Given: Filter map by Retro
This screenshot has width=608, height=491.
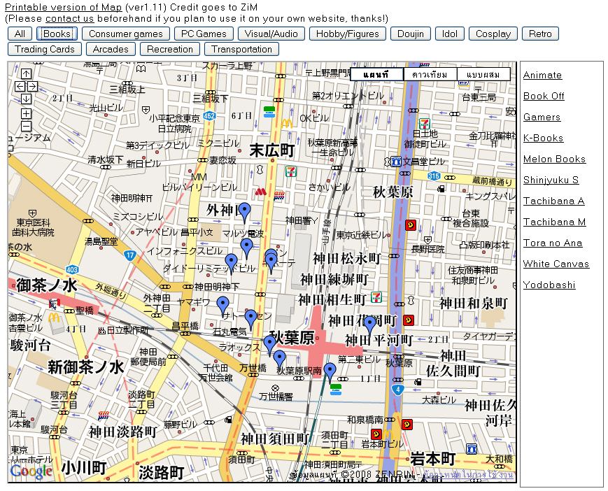Looking at the screenshot, I should (540, 34).
